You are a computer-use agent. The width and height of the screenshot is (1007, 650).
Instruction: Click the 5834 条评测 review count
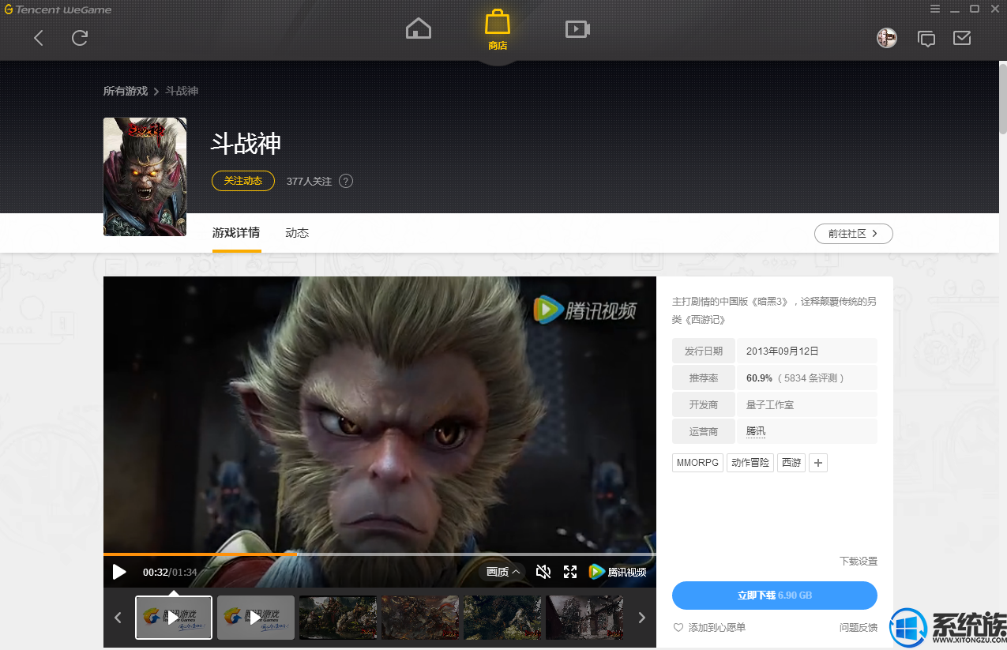click(x=811, y=378)
